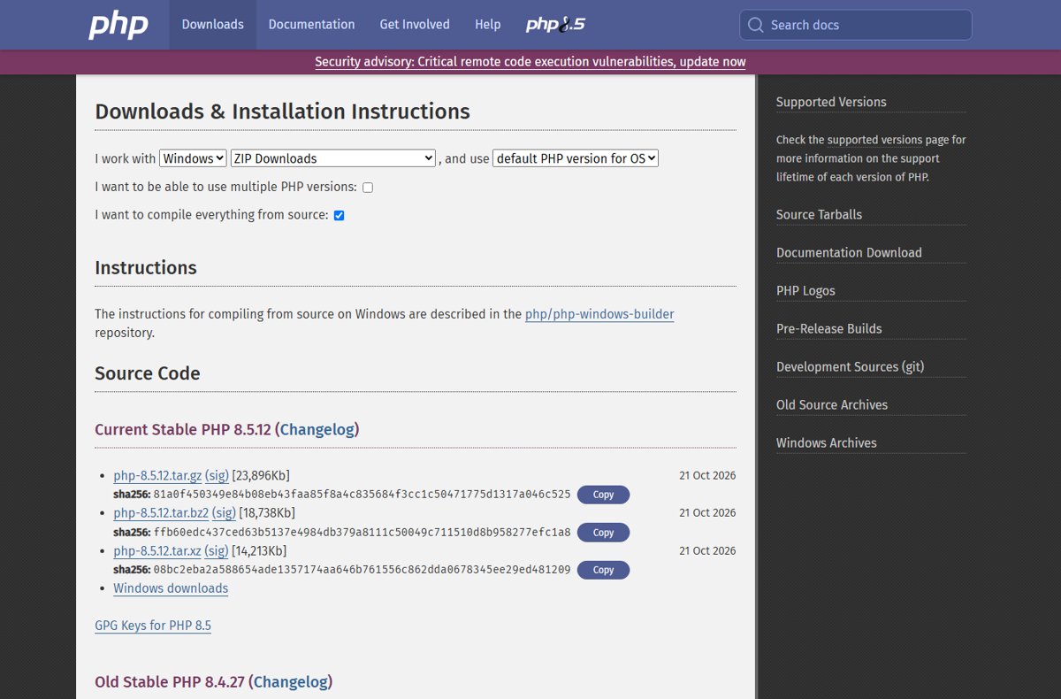The image size is (1061, 699).
Task: Select the tar.bz2 sha256 hash text
Action: click(362, 533)
